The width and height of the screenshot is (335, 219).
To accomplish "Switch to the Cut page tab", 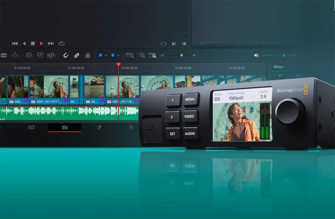I will [31, 128].
